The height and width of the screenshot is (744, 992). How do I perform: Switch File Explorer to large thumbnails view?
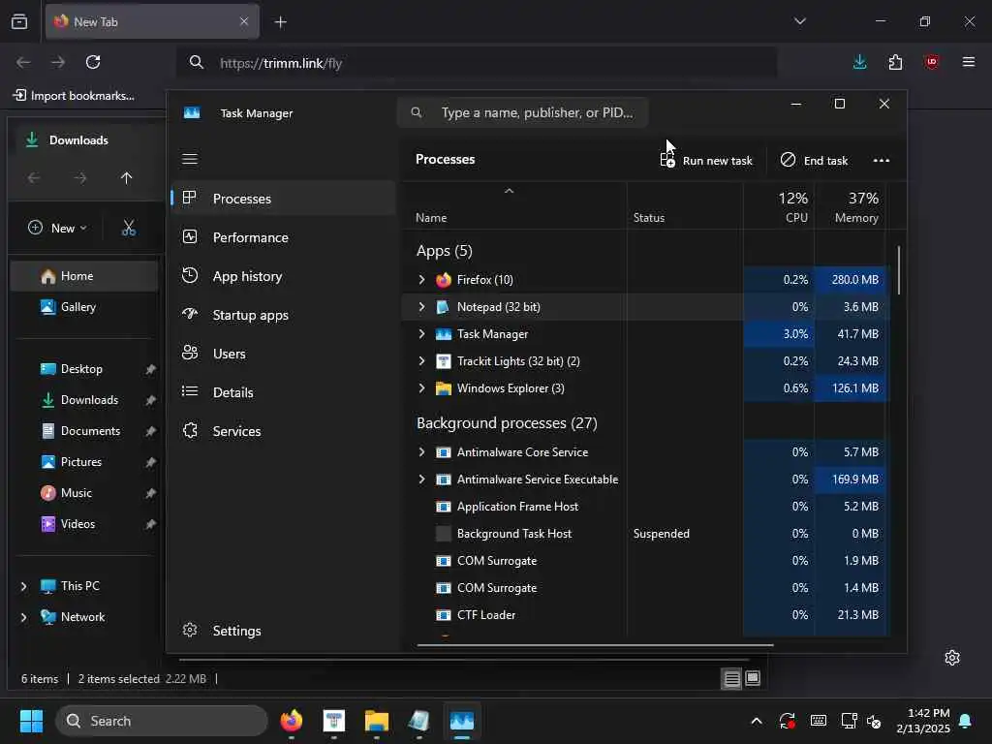point(752,679)
